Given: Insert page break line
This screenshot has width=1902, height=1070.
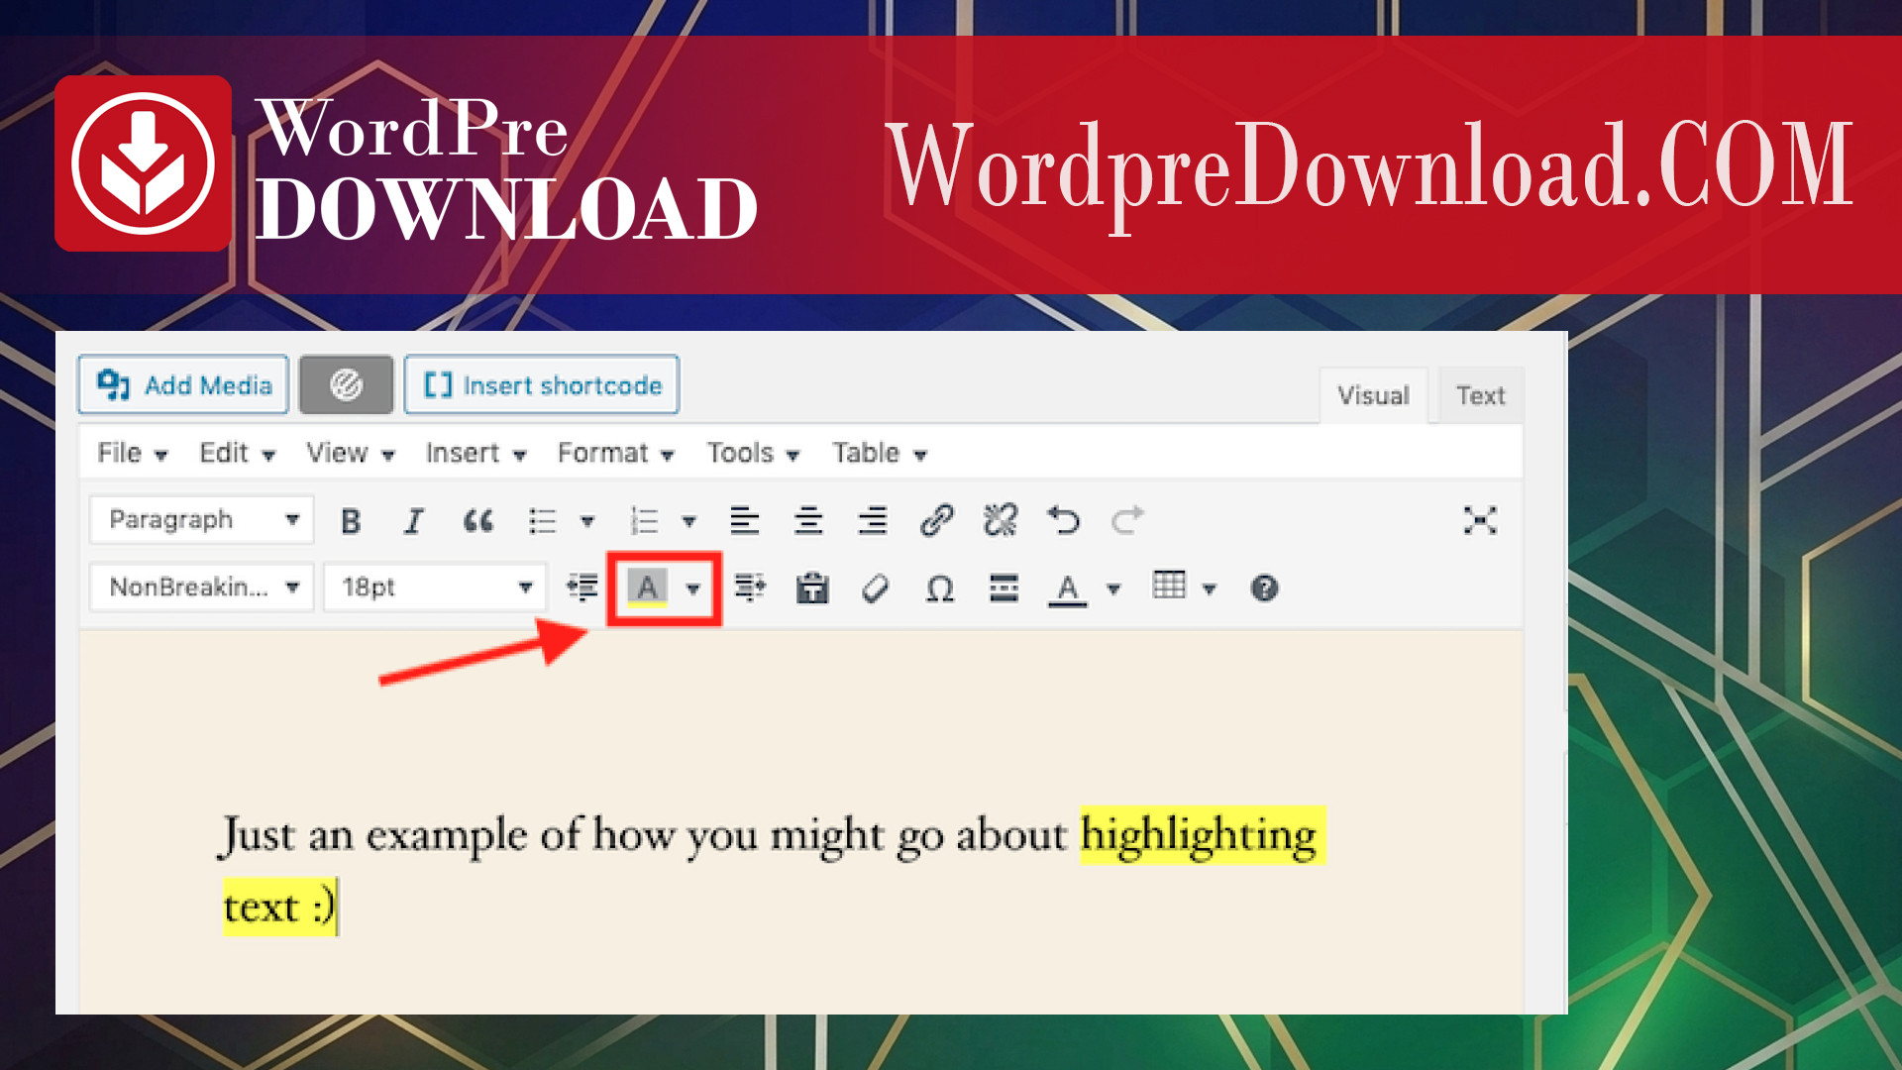Looking at the screenshot, I should [x=1004, y=588].
